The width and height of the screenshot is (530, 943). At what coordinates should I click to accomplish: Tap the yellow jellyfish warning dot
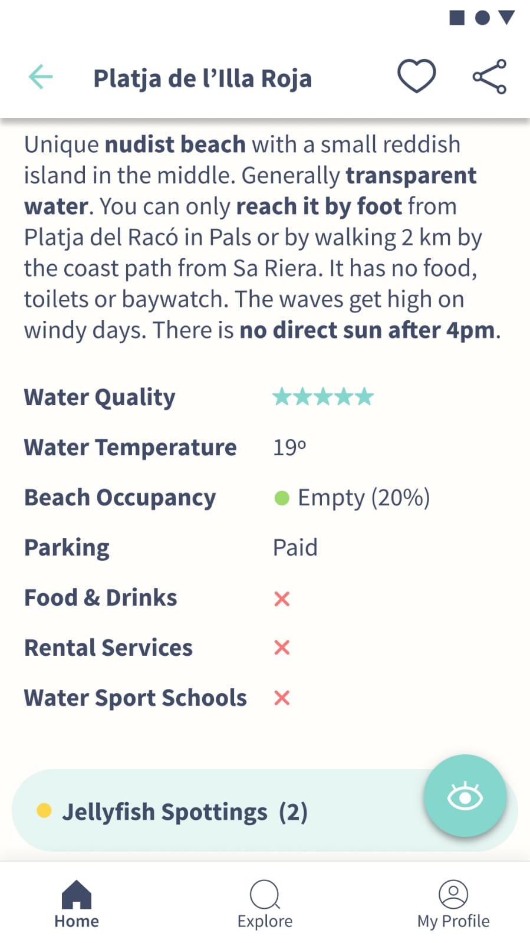pyautogui.click(x=44, y=810)
